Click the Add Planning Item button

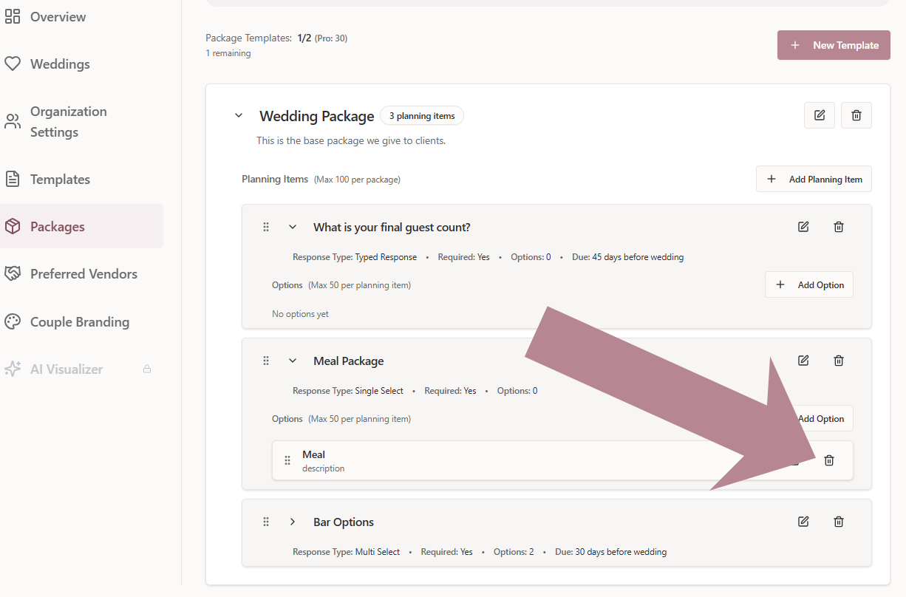[x=814, y=179]
